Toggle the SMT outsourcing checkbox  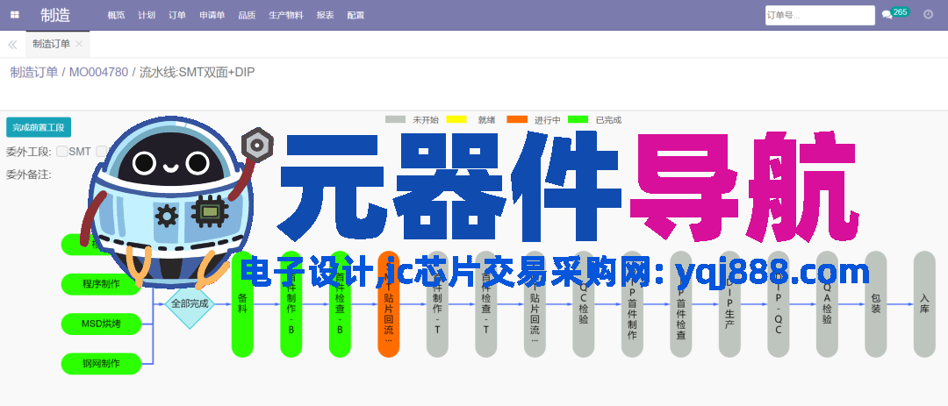[x=61, y=151]
